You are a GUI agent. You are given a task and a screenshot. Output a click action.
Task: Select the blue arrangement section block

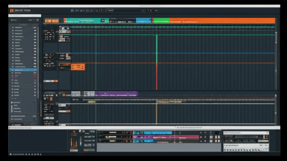[143, 20]
